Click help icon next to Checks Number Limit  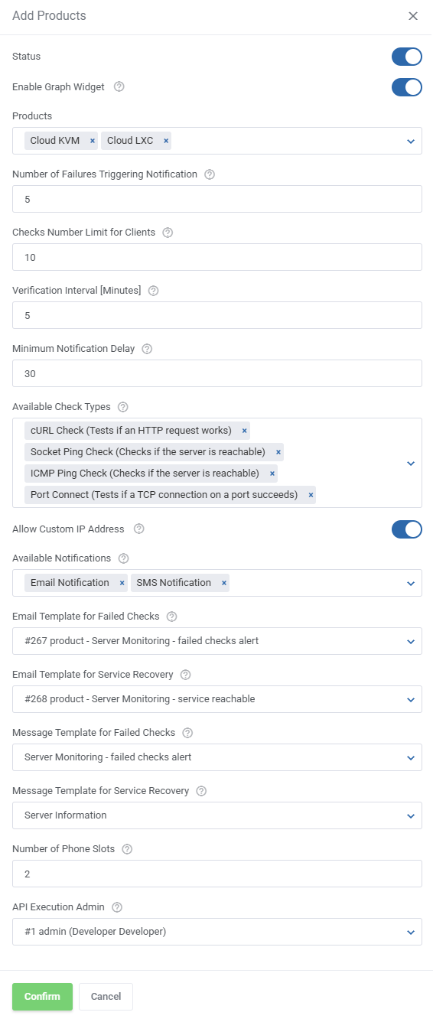168,232
